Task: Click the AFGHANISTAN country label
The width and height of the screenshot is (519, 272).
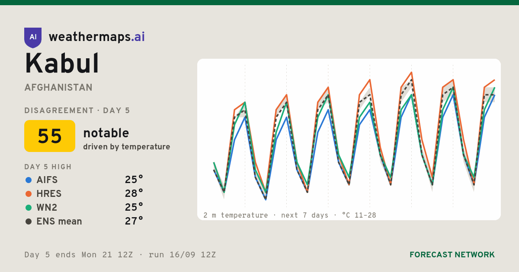Action: [58, 88]
